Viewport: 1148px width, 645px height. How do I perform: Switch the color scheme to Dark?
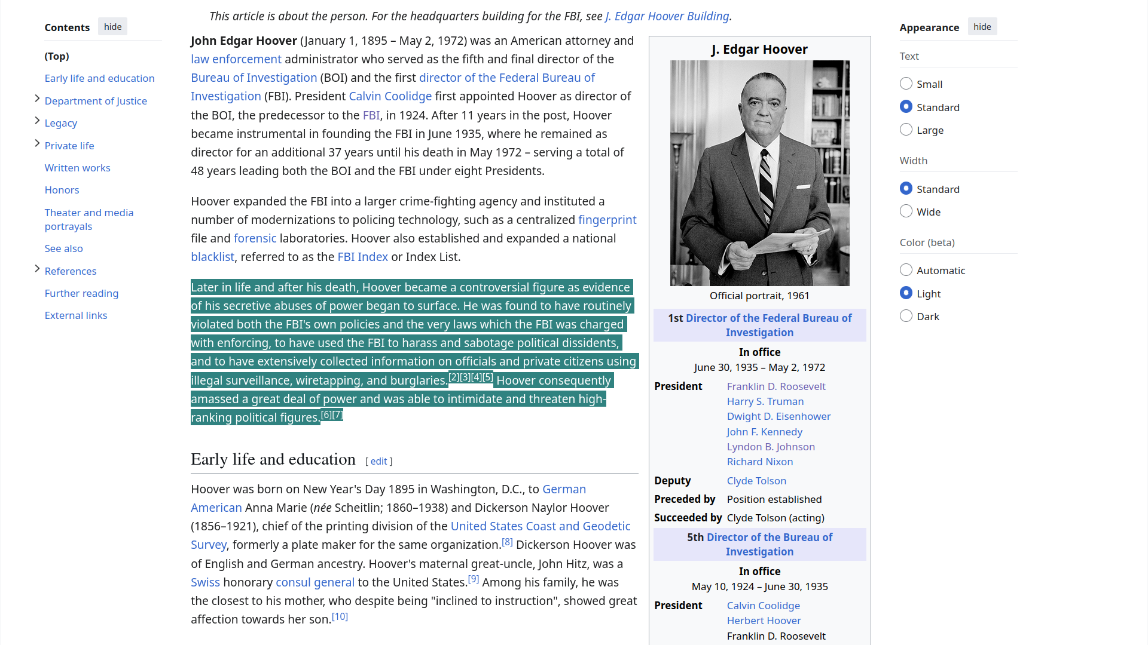(x=906, y=316)
